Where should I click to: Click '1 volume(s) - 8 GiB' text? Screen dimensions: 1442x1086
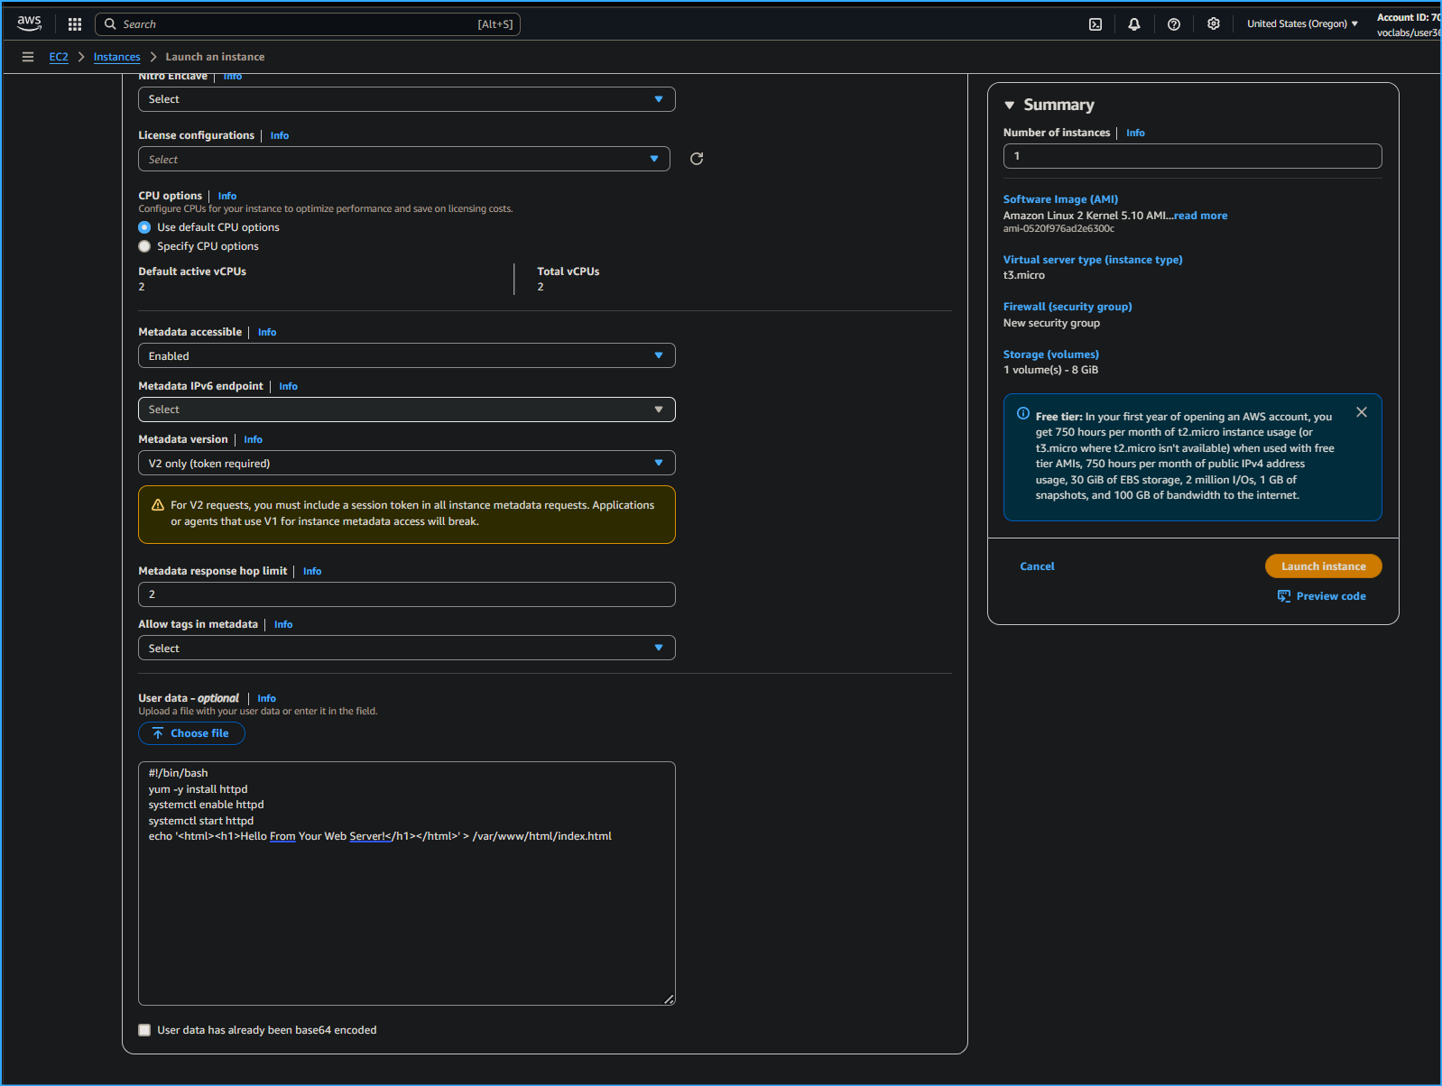tap(1050, 370)
